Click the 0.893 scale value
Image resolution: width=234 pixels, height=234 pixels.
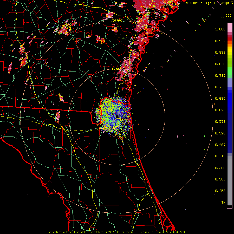point(220,52)
